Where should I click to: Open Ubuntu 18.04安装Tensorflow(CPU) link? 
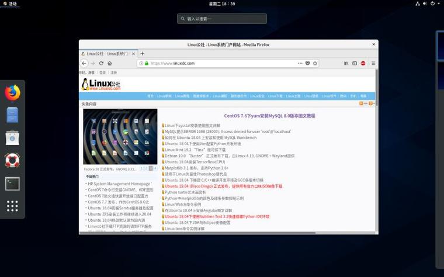click(195, 162)
